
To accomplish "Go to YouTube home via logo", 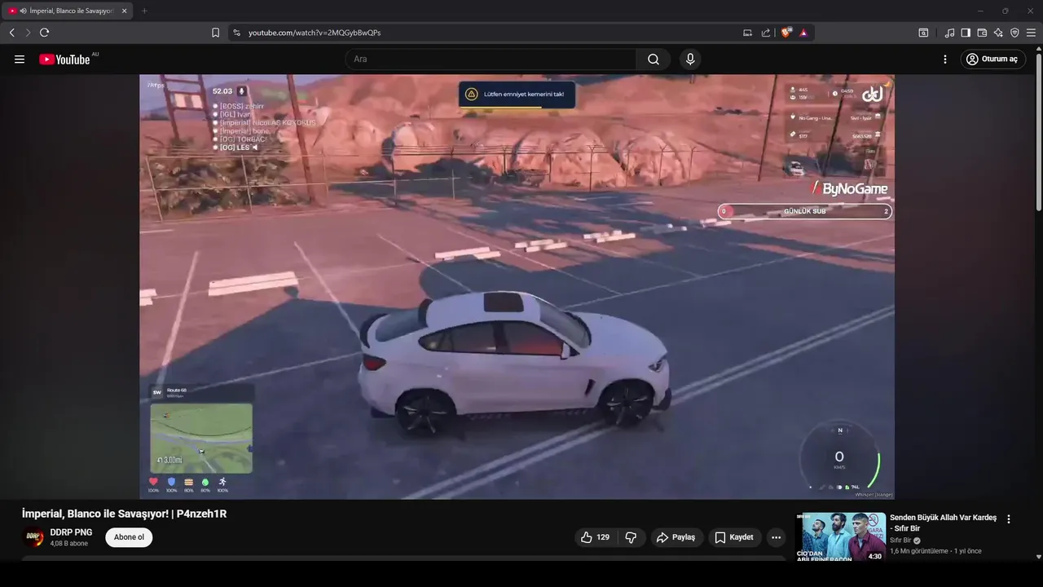I will (x=64, y=60).
